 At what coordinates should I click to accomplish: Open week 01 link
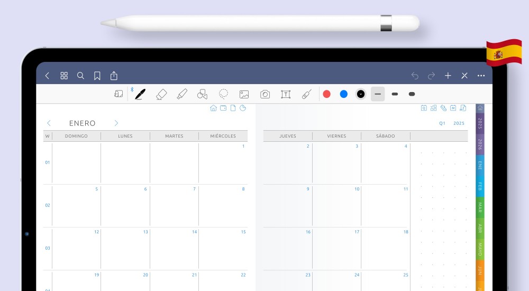tap(48, 162)
